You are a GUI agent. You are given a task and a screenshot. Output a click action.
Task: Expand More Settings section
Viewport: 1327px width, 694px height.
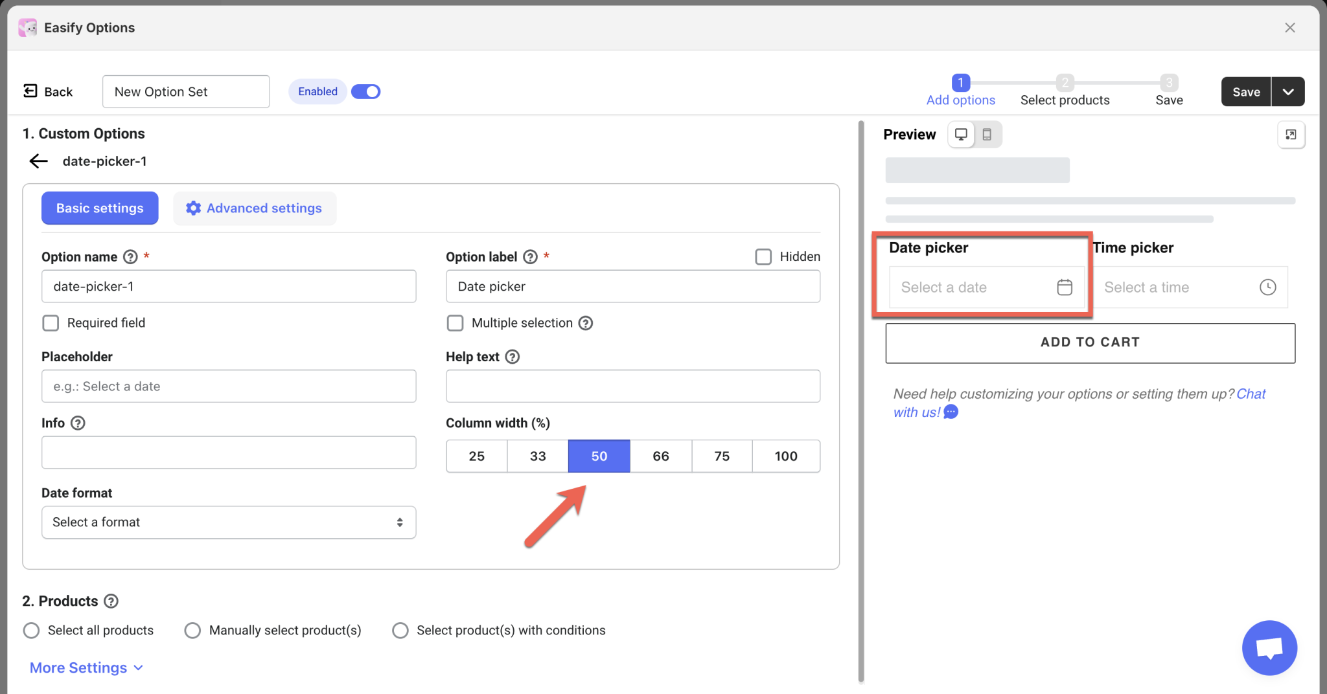pyautogui.click(x=86, y=668)
